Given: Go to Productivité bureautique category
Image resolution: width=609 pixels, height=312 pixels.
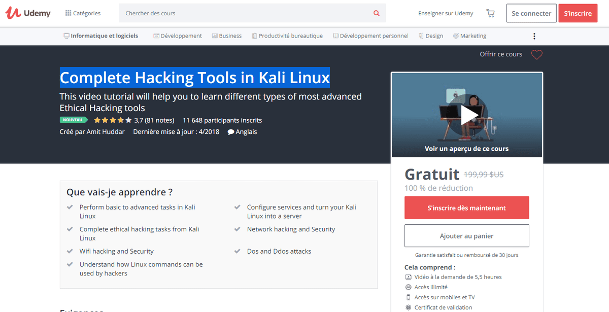Looking at the screenshot, I should click(x=287, y=36).
